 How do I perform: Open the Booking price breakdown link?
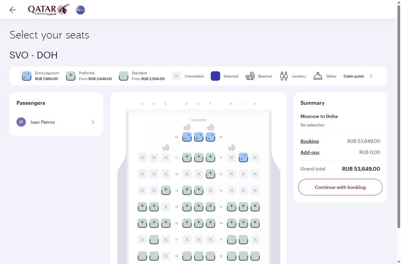pos(310,141)
